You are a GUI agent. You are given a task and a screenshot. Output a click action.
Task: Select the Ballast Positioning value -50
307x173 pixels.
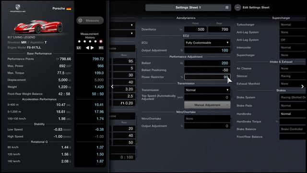[207, 70]
